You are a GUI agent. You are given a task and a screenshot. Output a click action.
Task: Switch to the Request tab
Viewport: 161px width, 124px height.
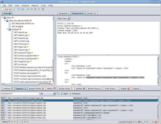tap(64, 13)
